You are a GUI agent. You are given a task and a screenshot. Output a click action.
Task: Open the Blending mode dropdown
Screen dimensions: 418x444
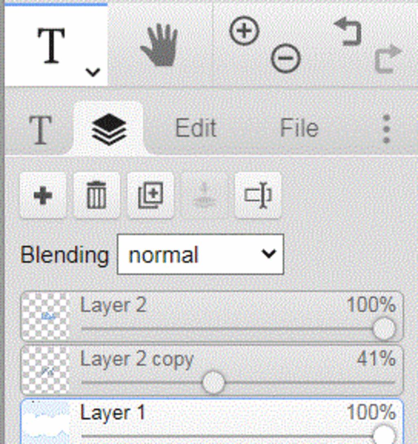click(200, 254)
